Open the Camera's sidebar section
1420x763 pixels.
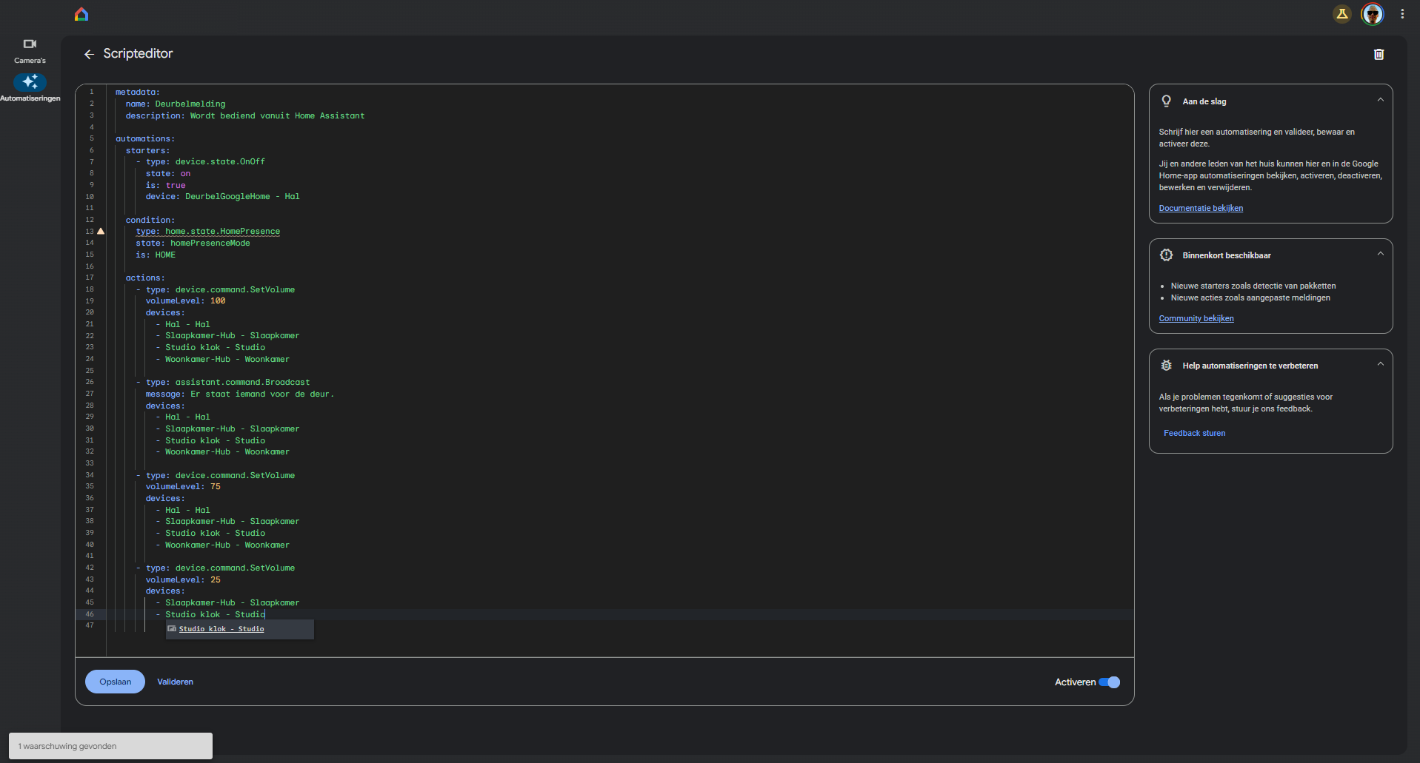pyautogui.click(x=30, y=50)
